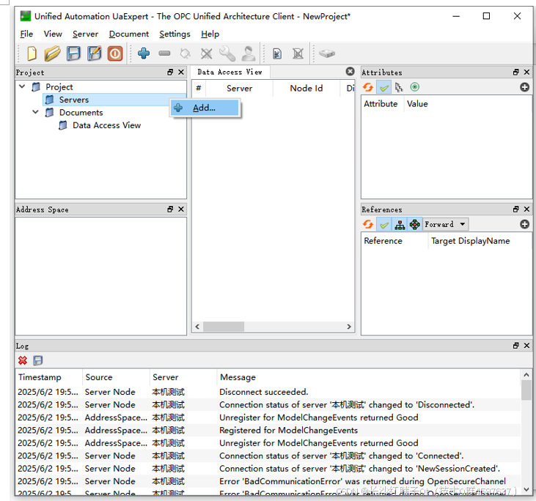Open the Settings menu
Viewport: 536px width, 501px height.
[x=175, y=34]
